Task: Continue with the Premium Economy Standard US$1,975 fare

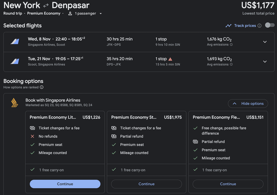Action: coord(146,184)
